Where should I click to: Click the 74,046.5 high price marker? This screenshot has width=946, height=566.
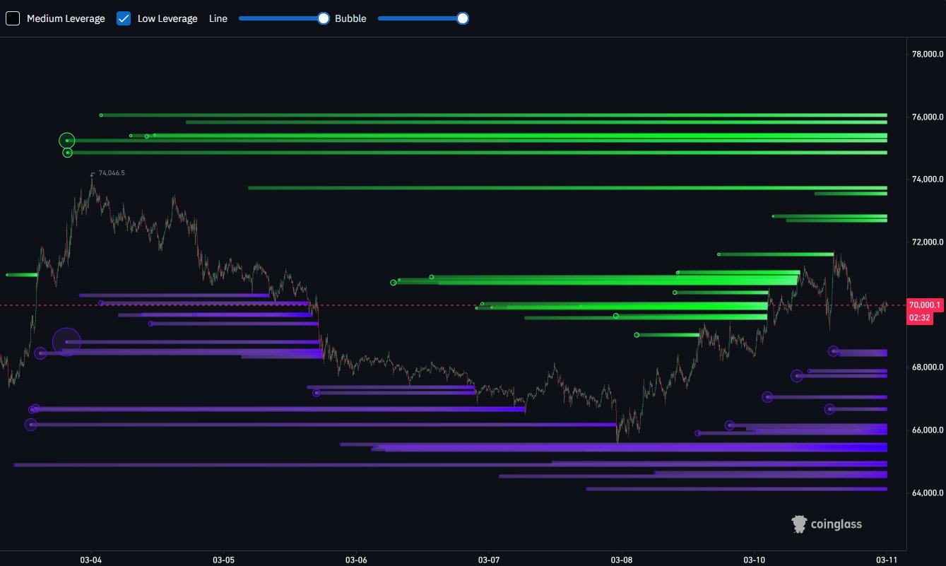click(111, 173)
